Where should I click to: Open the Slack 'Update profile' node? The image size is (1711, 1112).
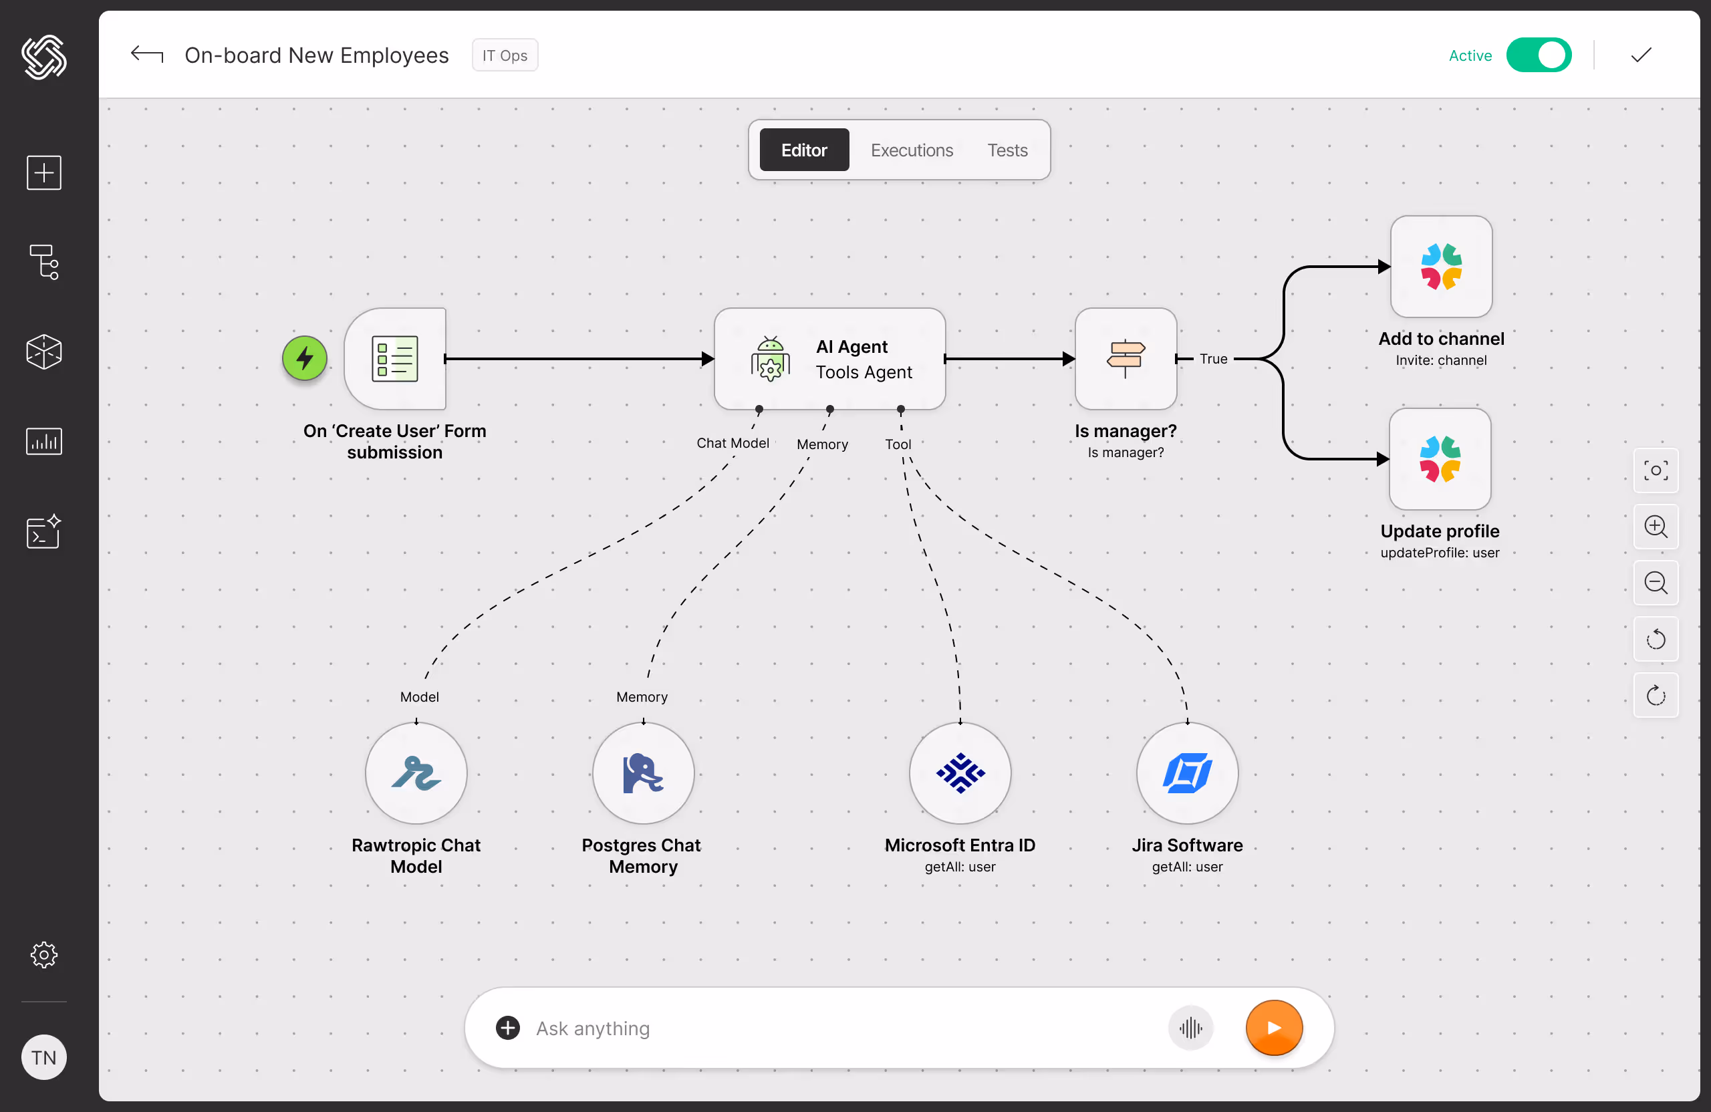pos(1440,459)
